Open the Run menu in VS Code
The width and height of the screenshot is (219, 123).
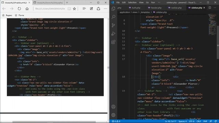(153, 2)
